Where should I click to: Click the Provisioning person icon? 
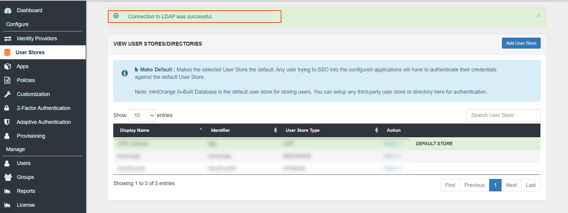pyautogui.click(x=7, y=136)
